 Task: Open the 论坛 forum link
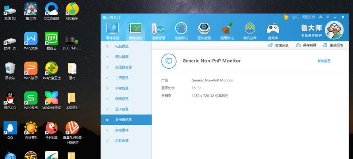pos(295,17)
